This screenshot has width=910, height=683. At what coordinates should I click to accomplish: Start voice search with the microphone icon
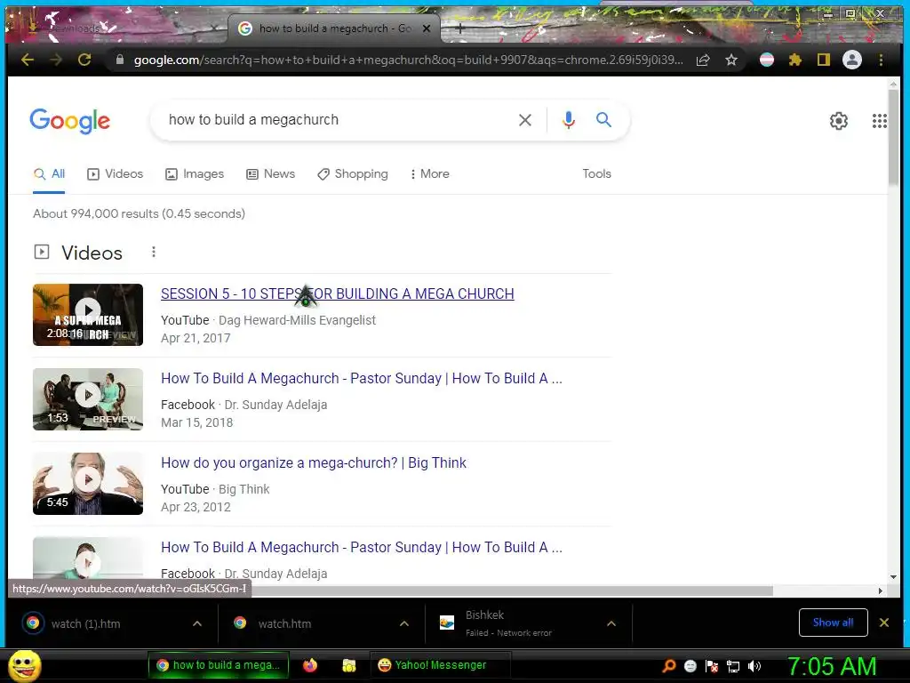[569, 120]
